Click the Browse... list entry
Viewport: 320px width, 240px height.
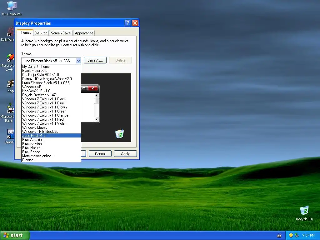click(x=51, y=160)
